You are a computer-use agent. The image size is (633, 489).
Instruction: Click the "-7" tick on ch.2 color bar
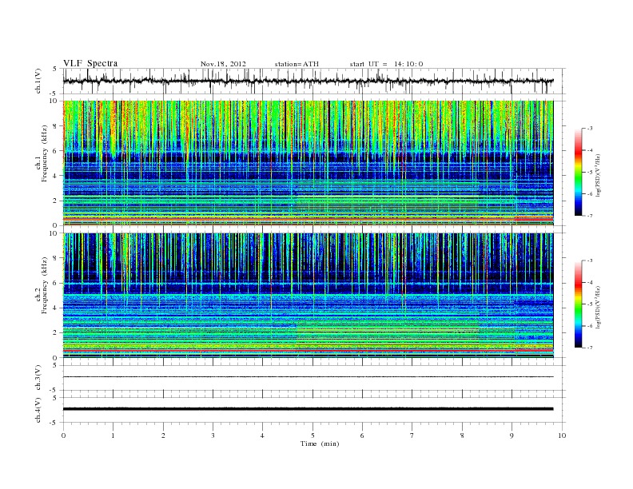[x=589, y=348]
